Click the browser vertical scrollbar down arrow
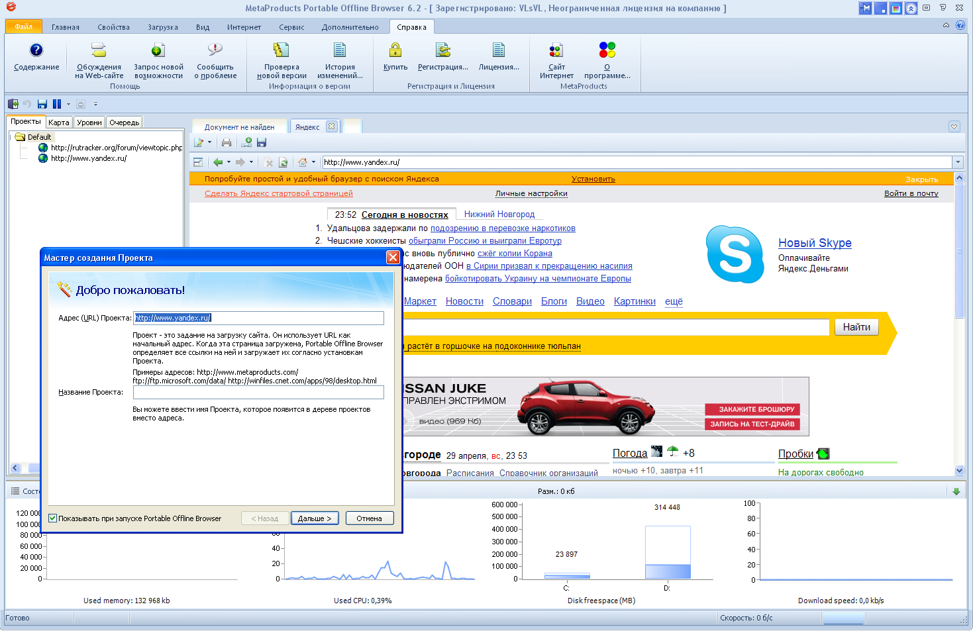 click(x=960, y=471)
